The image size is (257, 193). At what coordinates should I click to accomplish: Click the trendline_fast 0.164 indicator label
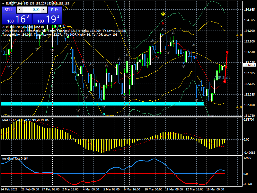[15, 159]
